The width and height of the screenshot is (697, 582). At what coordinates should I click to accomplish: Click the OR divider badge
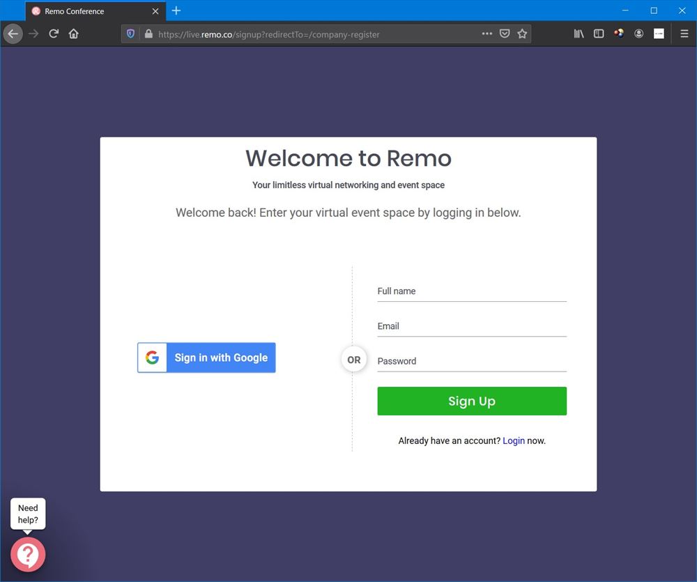point(354,360)
